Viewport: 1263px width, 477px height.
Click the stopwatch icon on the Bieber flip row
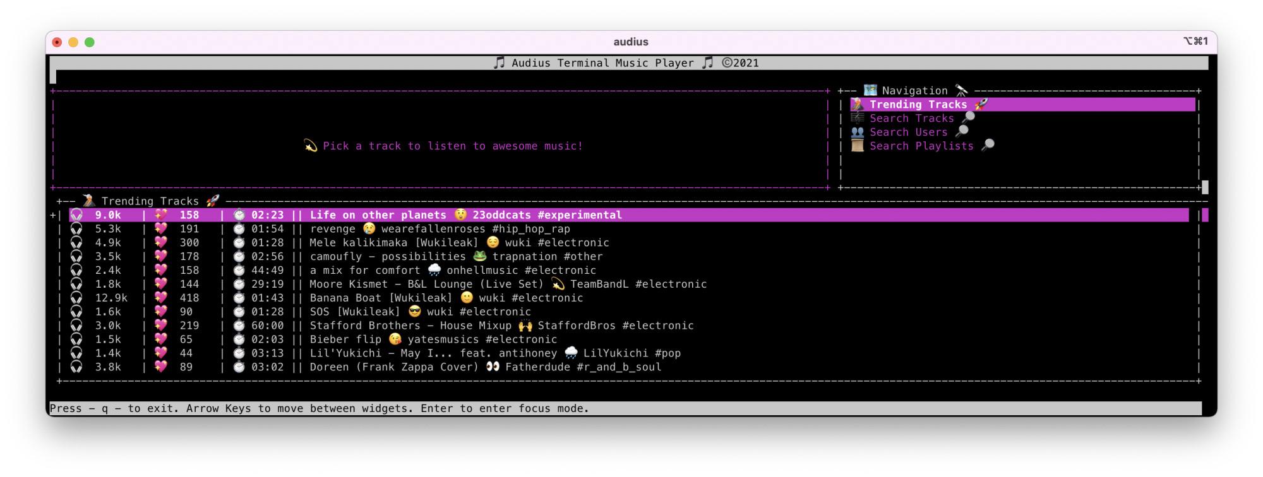[239, 339]
